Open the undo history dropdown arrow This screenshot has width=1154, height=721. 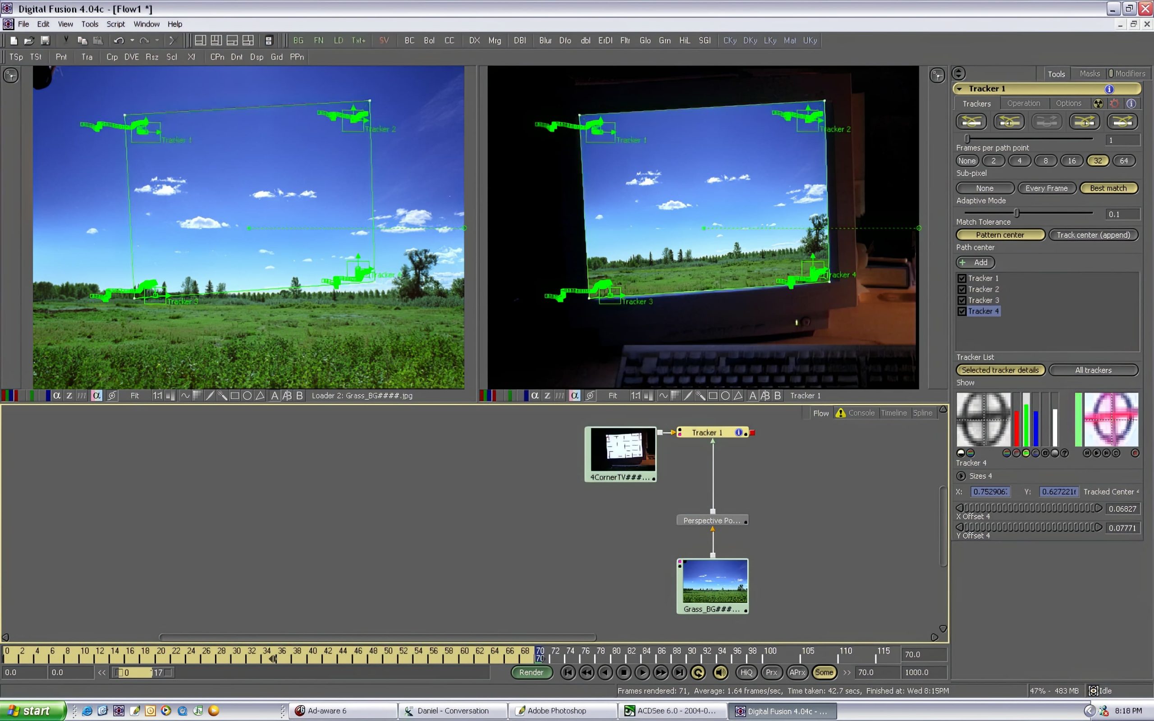pyautogui.click(x=132, y=41)
